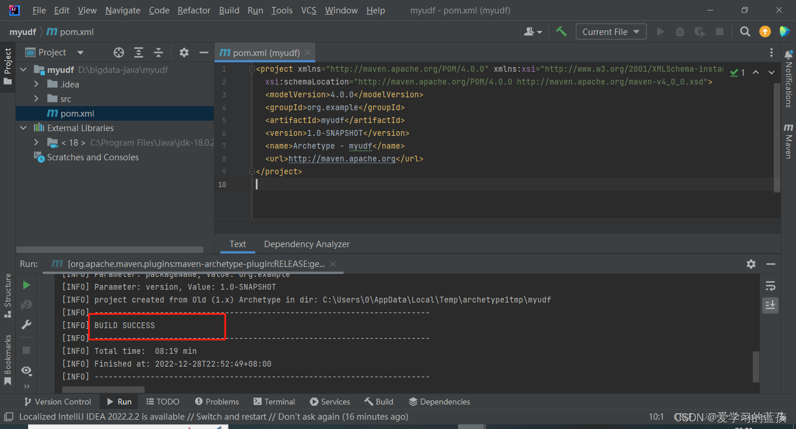Open the Dependencies tool window
This screenshot has width=796, height=429.
click(x=439, y=402)
